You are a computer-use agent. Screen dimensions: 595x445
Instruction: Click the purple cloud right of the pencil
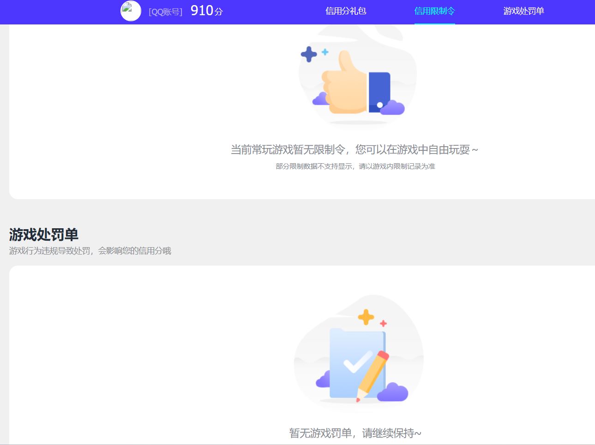tap(393, 392)
